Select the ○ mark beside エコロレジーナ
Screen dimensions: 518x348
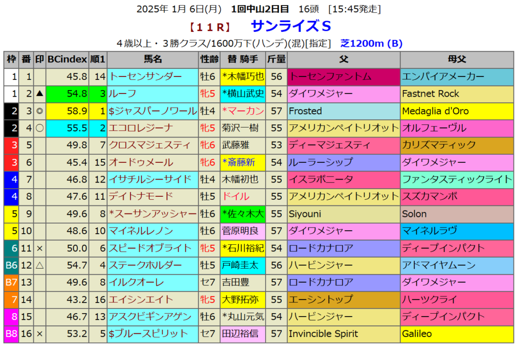pos(39,128)
